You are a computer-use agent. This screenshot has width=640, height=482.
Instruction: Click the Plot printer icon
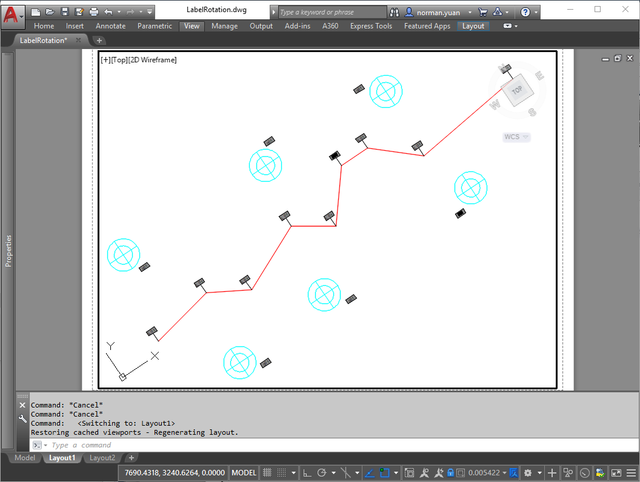pyautogui.click(x=94, y=12)
